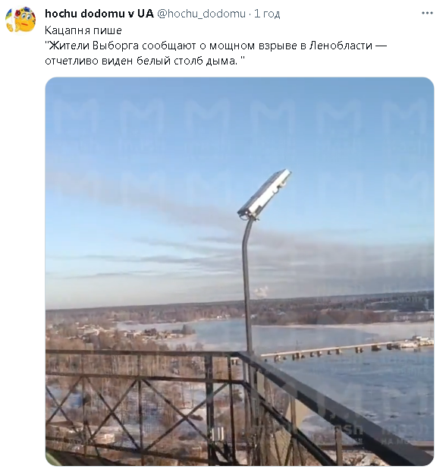Image resolution: width=446 pixels, height=469 pixels.
Task: Click the bridge over the water in video
Action: (347, 349)
